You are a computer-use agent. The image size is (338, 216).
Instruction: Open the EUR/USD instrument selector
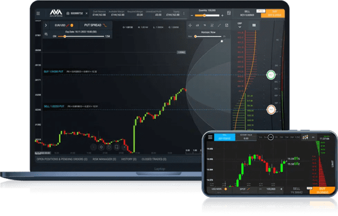click(64, 25)
